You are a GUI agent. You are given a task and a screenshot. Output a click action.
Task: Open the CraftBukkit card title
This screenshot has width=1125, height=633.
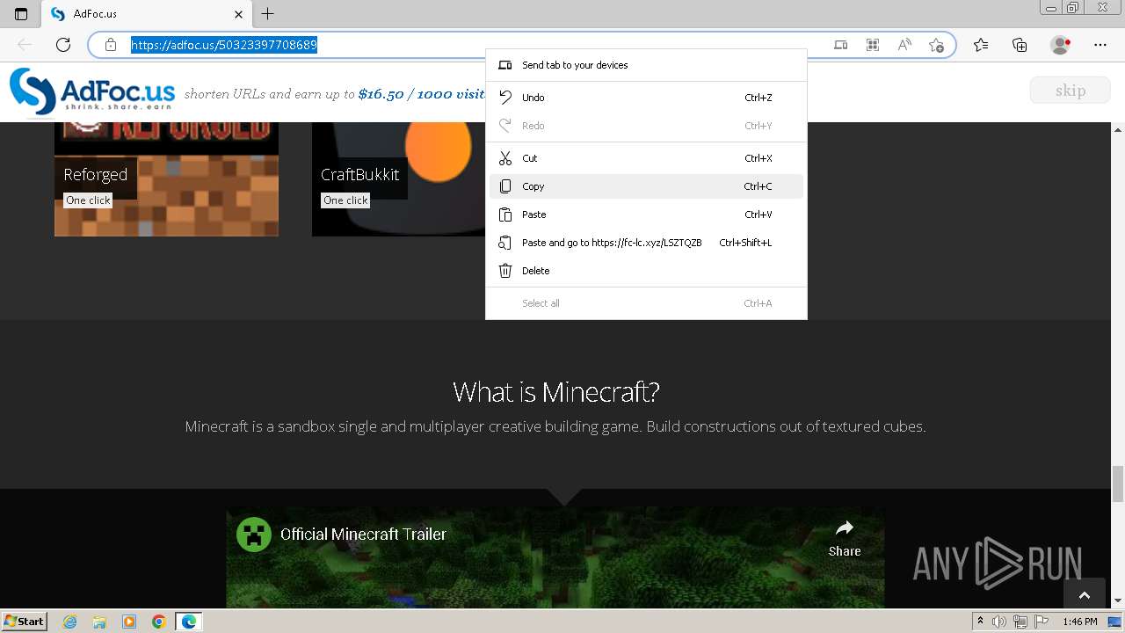[x=359, y=175]
